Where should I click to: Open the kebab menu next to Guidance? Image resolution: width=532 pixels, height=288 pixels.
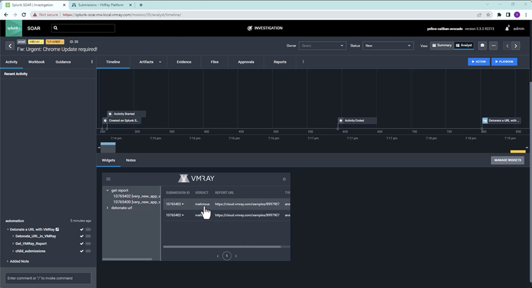click(x=92, y=62)
